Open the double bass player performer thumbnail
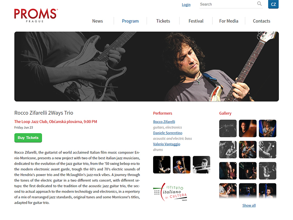293x220 pixels. click(x=182, y=165)
